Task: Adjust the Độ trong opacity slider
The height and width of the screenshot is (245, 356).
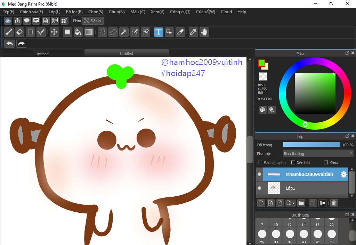Action: click(x=311, y=145)
